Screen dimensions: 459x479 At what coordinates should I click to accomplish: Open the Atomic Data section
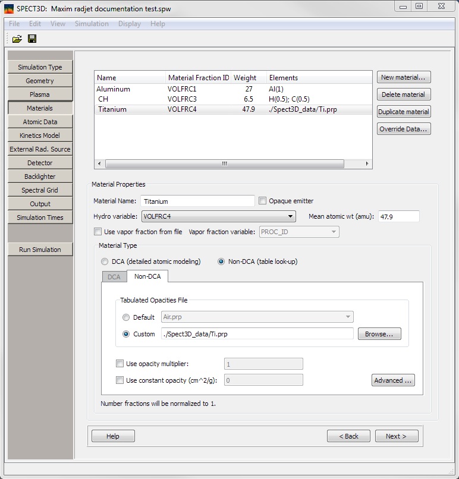click(40, 122)
